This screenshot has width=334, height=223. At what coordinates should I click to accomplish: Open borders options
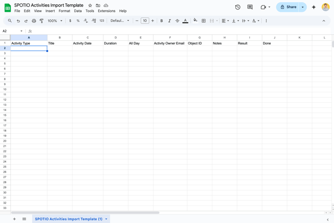203,20
